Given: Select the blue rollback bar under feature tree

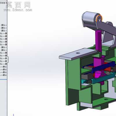Looking at the screenshot, I should click(x=3, y=79).
